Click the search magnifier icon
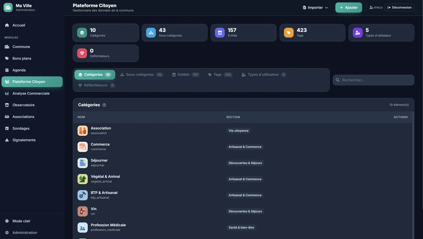Screen dimensions: 423x239 click(x=338, y=80)
